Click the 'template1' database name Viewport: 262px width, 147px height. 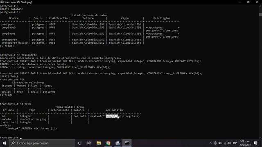tap(8, 33)
